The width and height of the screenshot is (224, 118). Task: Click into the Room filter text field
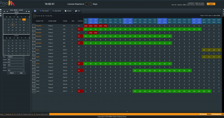click(16, 68)
